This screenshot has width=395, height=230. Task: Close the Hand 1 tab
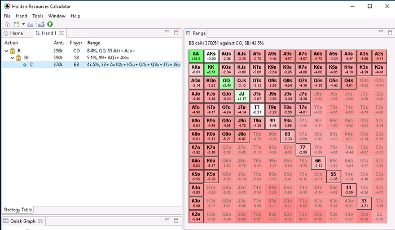click(x=62, y=33)
